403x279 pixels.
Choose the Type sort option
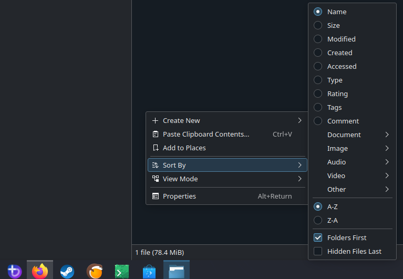click(352, 80)
